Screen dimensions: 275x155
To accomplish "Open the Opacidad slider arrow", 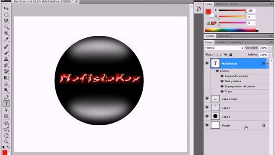I will (270, 48).
